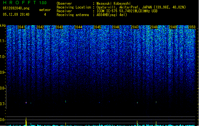Click the 2044 time marker
This screenshot has width=199, height=126.
[x=78, y=27]
